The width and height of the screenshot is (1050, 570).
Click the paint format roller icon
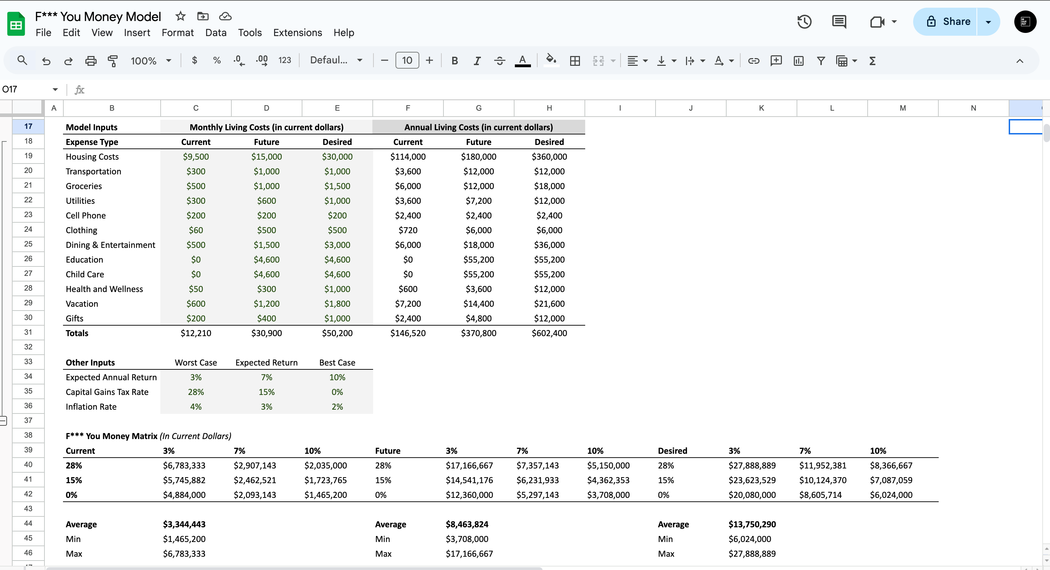[x=112, y=61]
